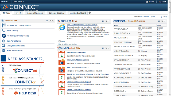Click the Phone Directory handset icon
Screen dimensions: 171x96
(x=3, y=31)
